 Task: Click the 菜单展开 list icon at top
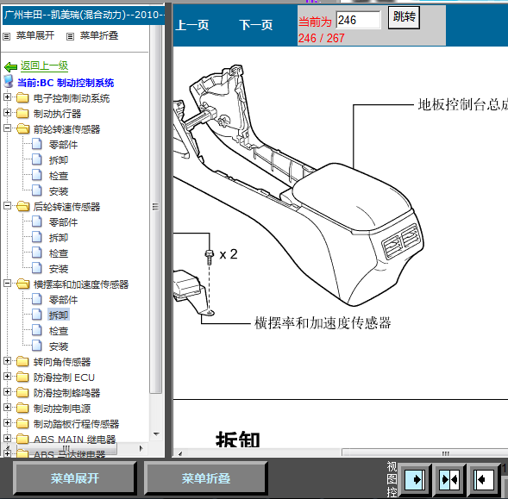[7, 36]
